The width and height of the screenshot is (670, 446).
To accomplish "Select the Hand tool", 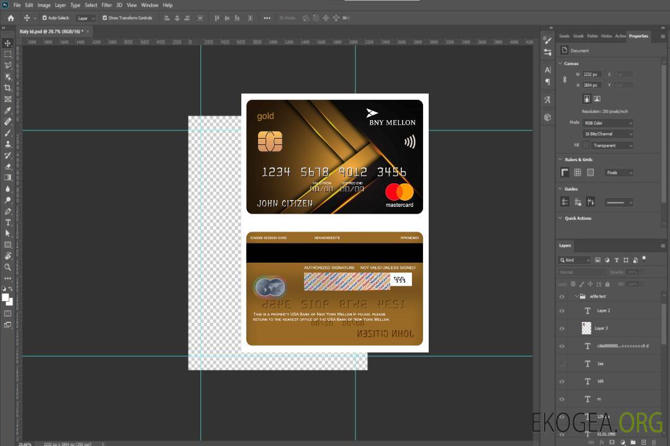I will (7, 256).
